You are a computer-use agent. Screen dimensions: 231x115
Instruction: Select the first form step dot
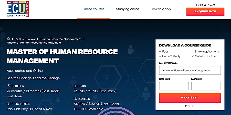coord(186,106)
